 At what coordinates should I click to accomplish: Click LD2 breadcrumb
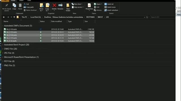pos(107,17)
